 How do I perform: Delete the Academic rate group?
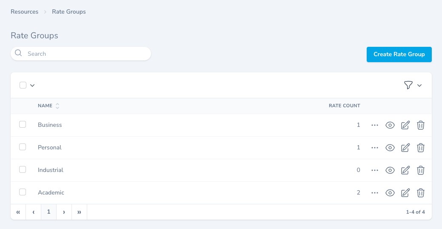[420, 193]
